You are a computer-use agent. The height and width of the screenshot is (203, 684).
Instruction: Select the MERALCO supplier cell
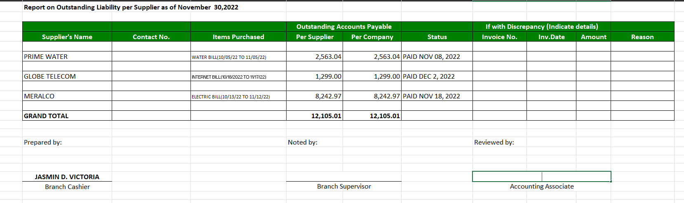point(67,96)
